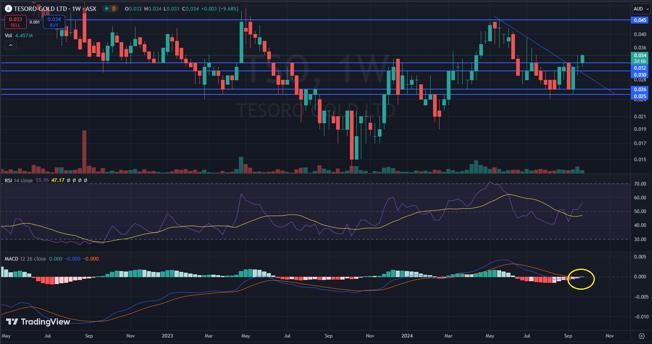
Task: Click the 0.005 MACD scale value
Action: (x=640, y=257)
